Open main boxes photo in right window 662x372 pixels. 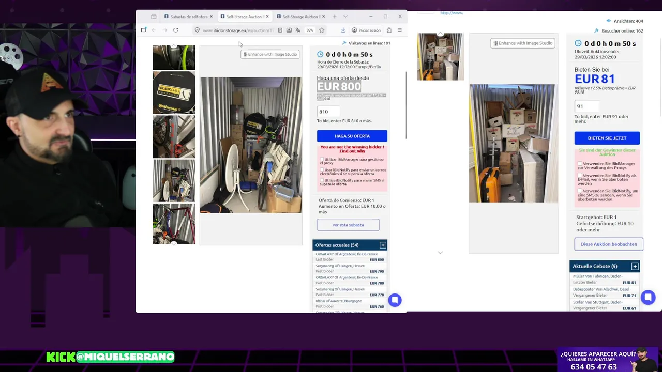513,143
